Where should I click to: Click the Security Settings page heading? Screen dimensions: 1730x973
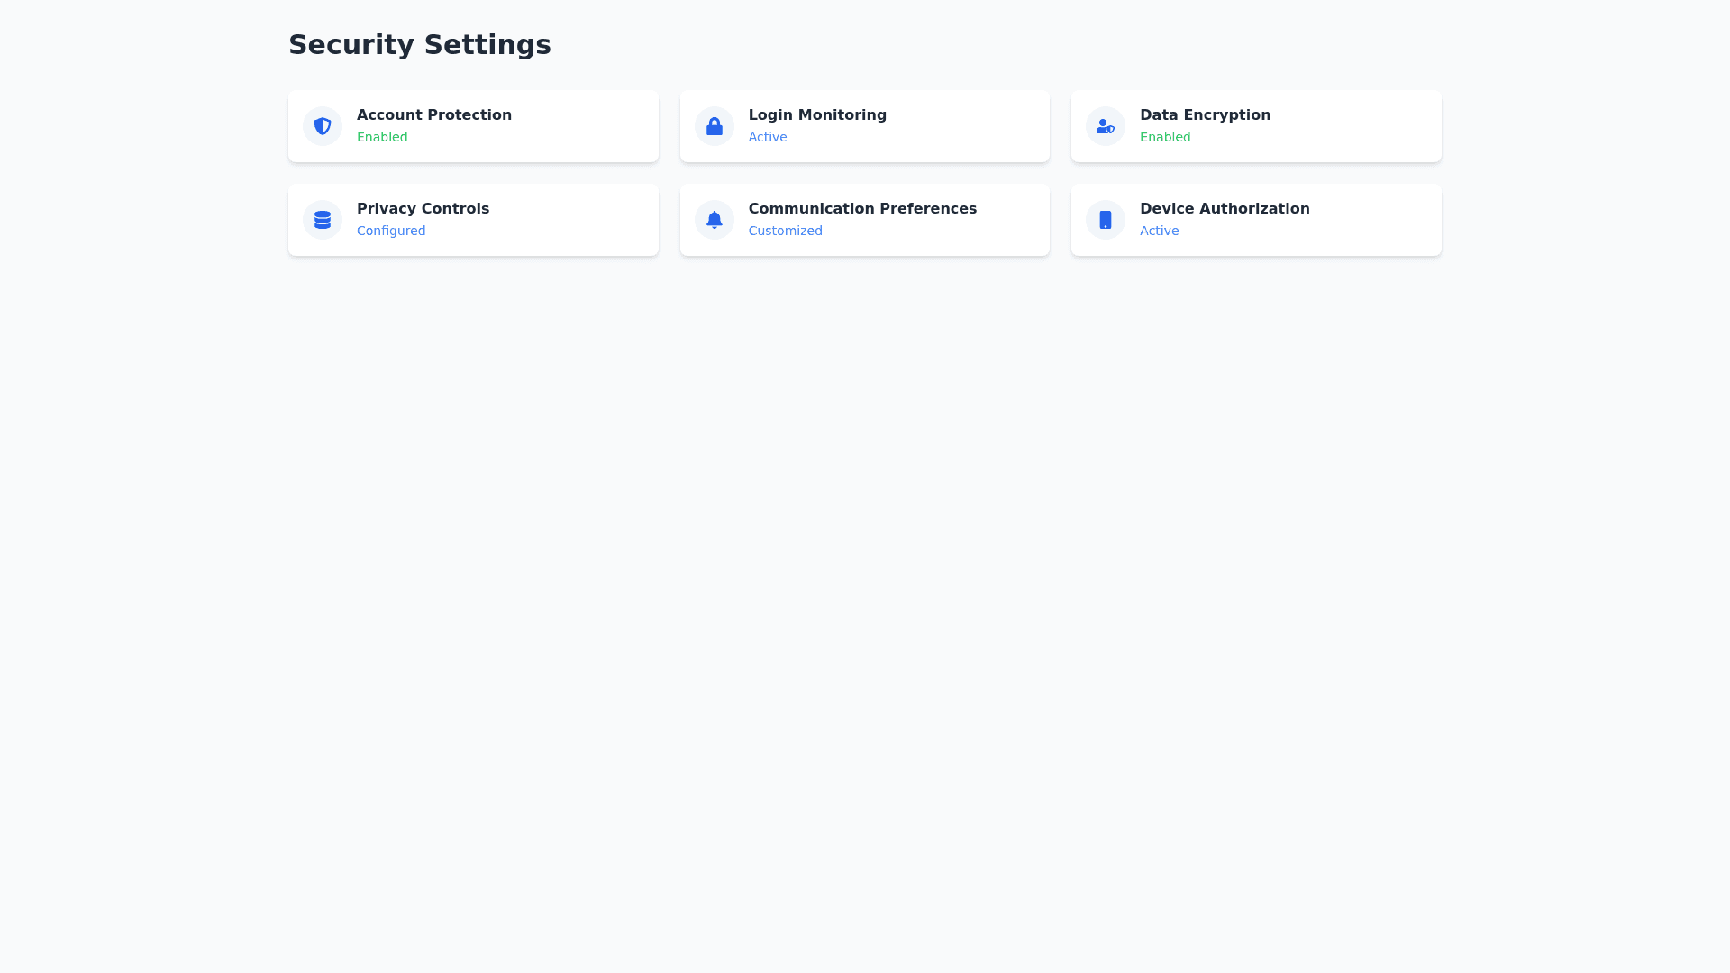[x=419, y=45]
